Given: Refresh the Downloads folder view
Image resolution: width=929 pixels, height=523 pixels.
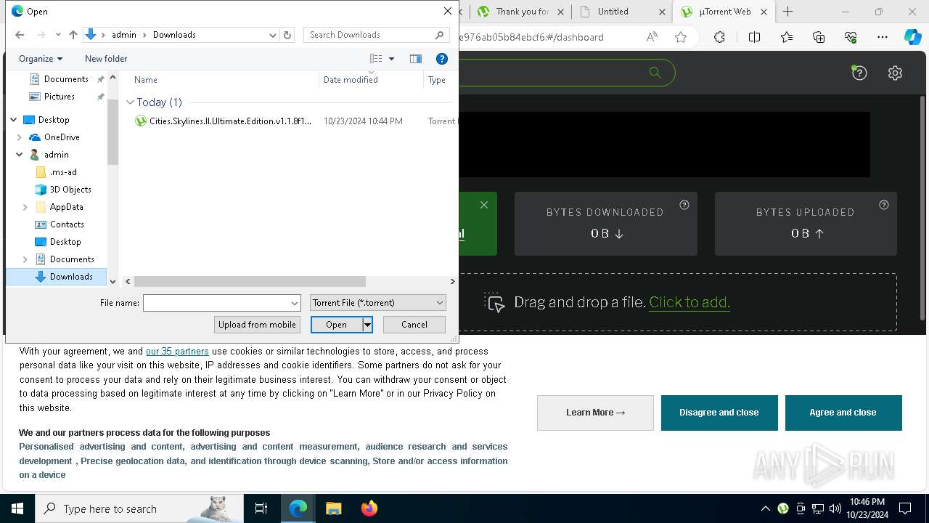Looking at the screenshot, I should 287,35.
